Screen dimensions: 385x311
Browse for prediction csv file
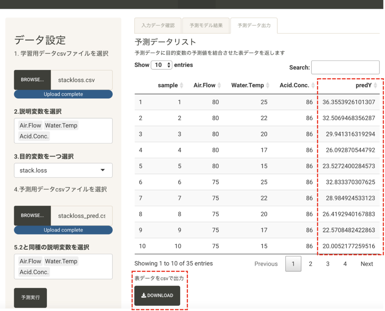(32, 216)
